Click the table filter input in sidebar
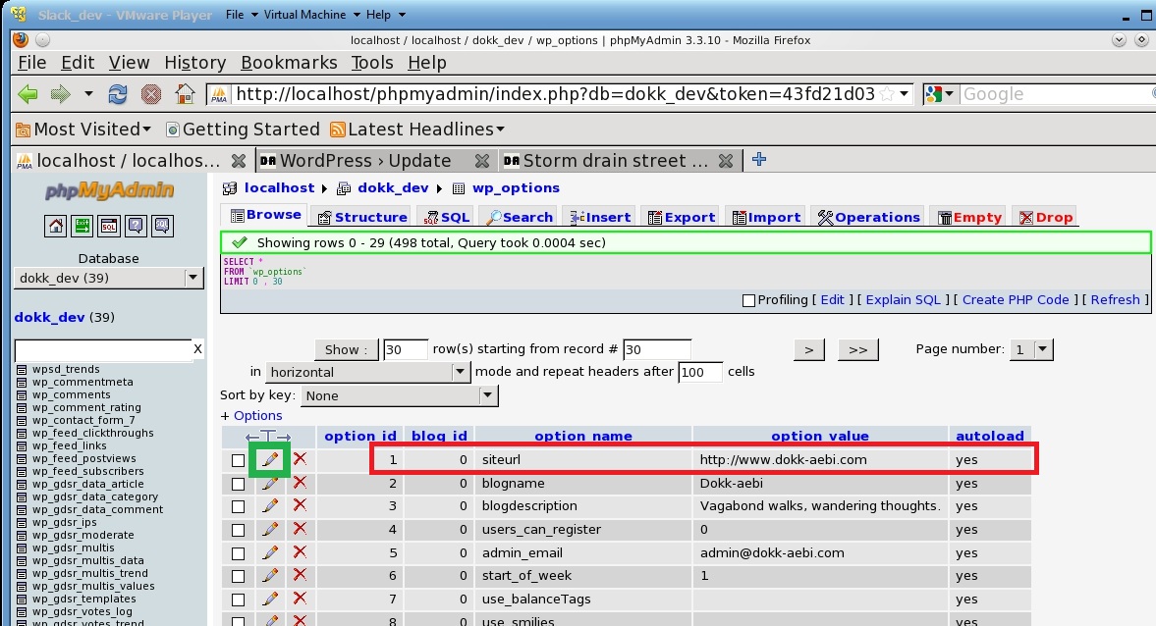The image size is (1156, 626). click(102, 349)
